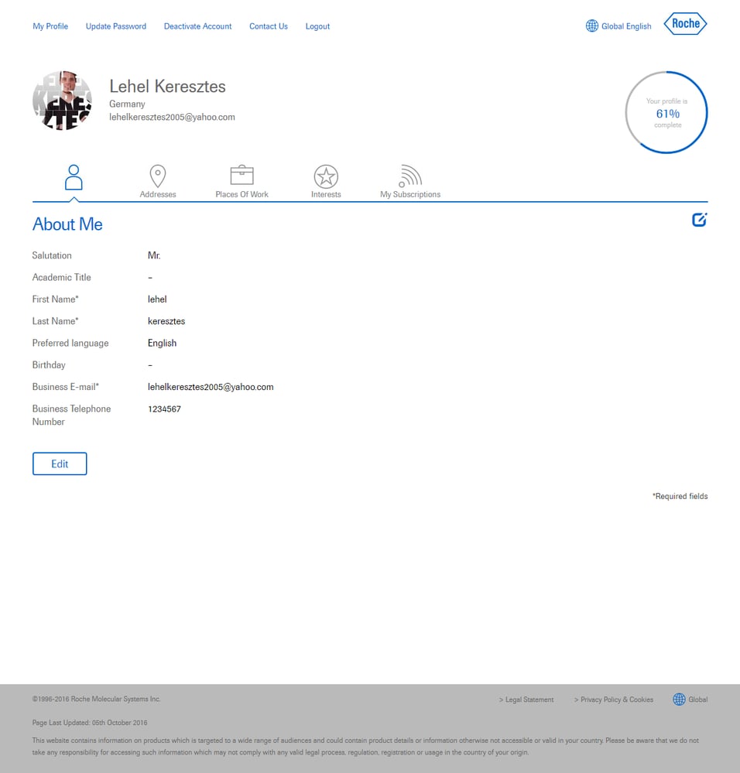Switch to the Addresses tab label
This screenshot has width=740, height=773.
click(x=158, y=194)
